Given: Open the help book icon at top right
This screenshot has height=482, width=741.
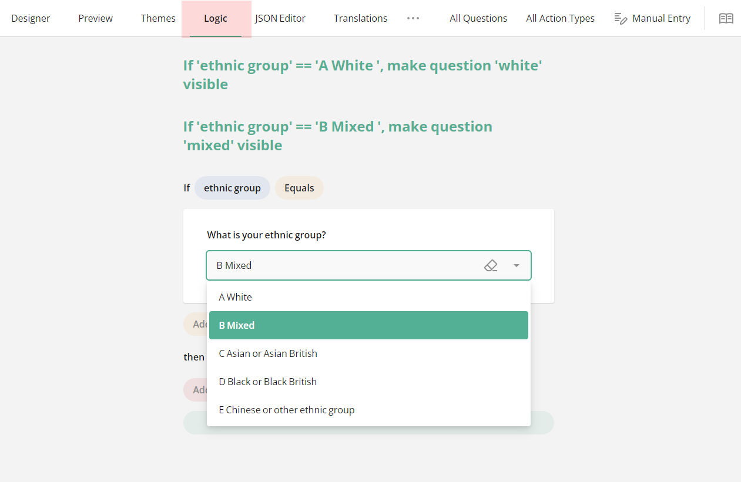Looking at the screenshot, I should pyautogui.click(x=726, y=18).
